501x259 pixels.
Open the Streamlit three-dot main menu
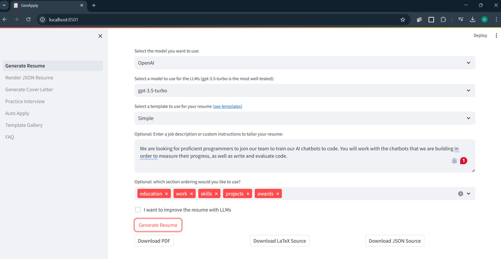tap(496, 36)
